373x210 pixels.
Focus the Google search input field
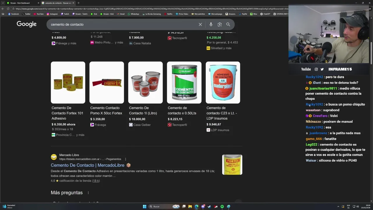pos(122,24)
